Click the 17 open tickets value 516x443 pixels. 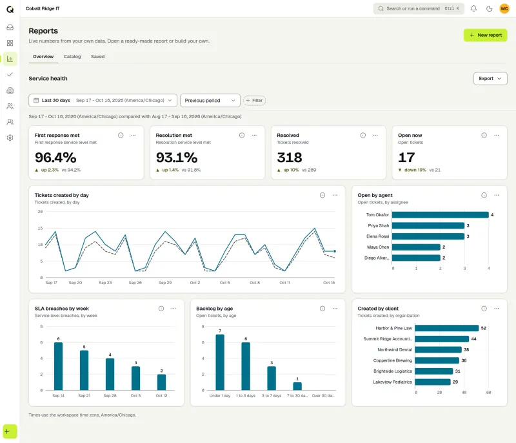click(406, 158)
